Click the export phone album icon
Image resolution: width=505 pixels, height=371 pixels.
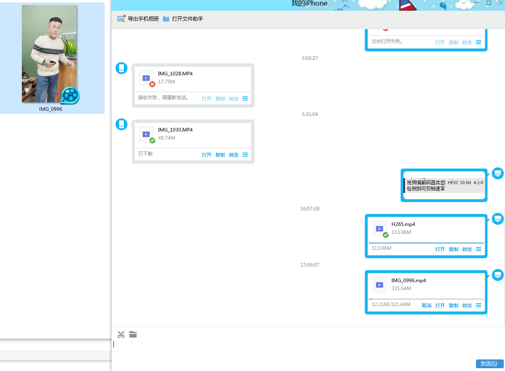(x=121, y=19)
